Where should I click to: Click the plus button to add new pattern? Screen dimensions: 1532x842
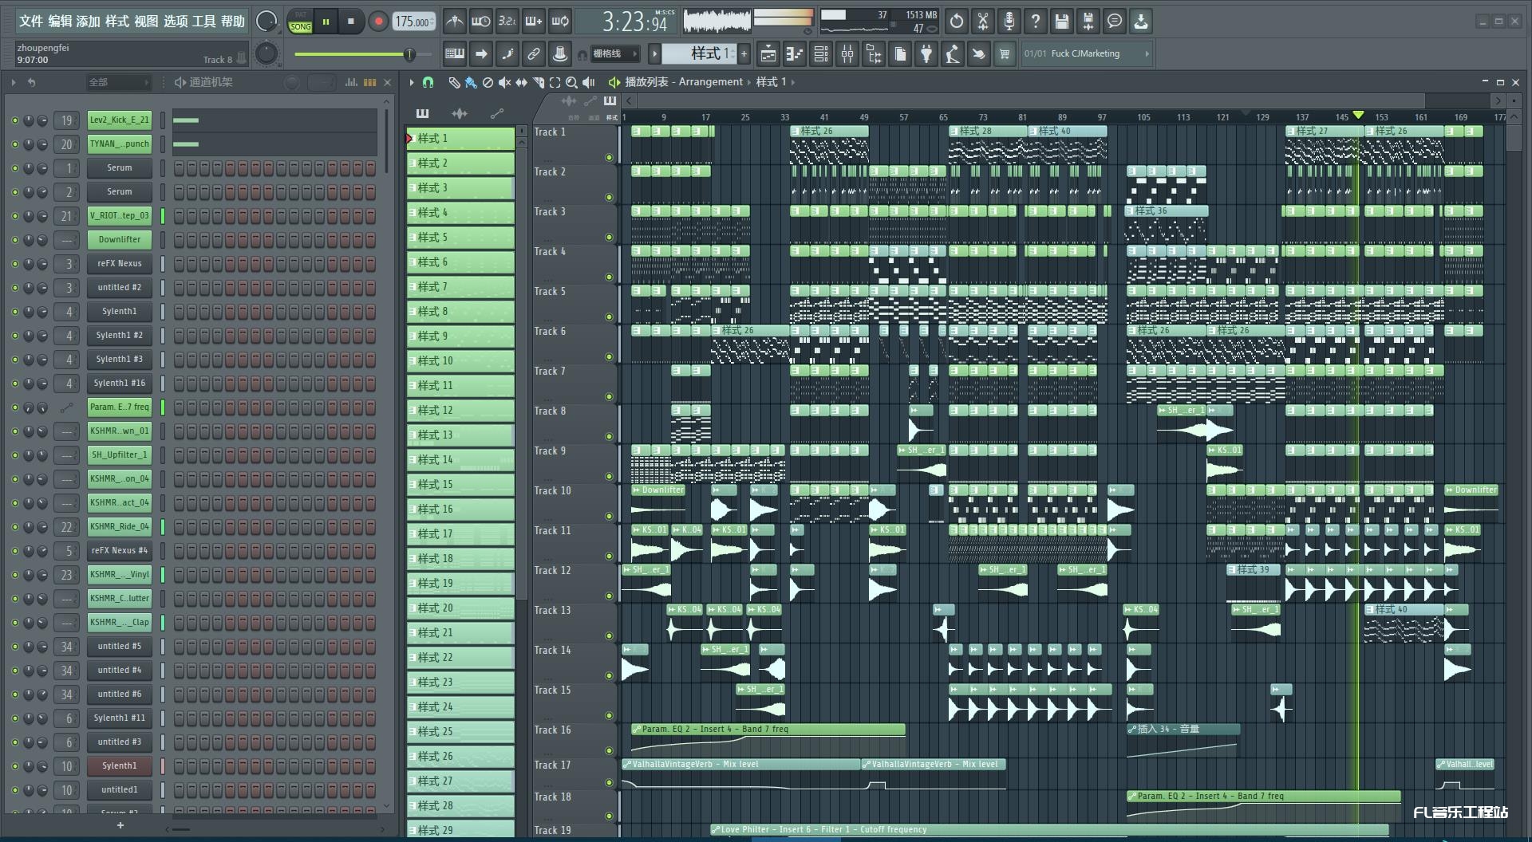[744, 54]
